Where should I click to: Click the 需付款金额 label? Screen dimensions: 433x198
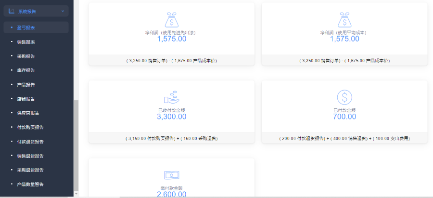click(x=172, y=188)
